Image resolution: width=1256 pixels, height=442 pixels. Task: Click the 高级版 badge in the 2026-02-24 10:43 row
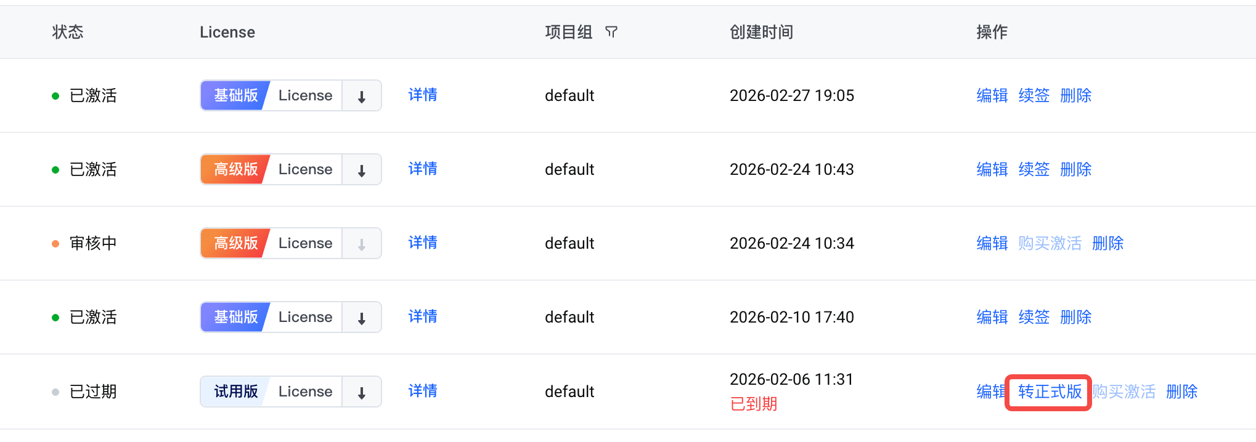pos(235,169)
